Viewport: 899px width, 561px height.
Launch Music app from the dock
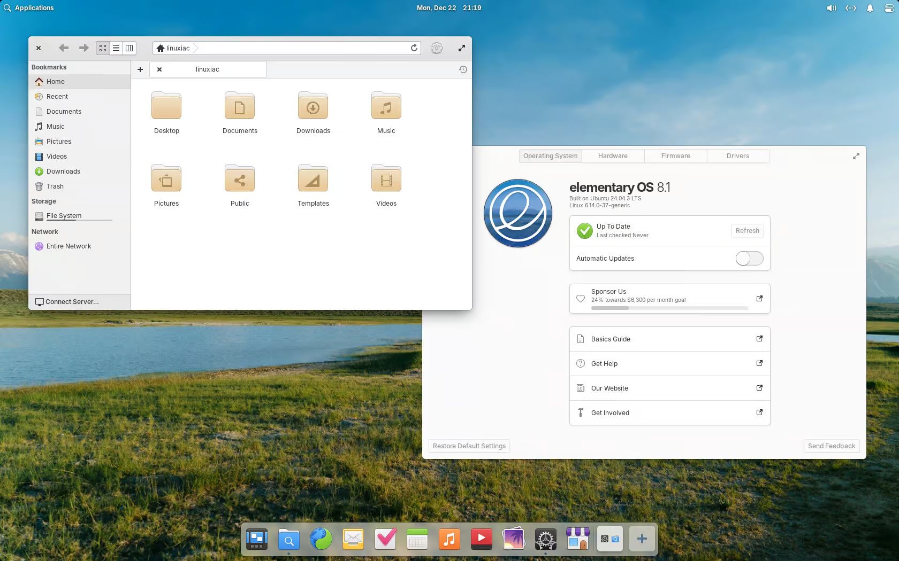(449, 539)
